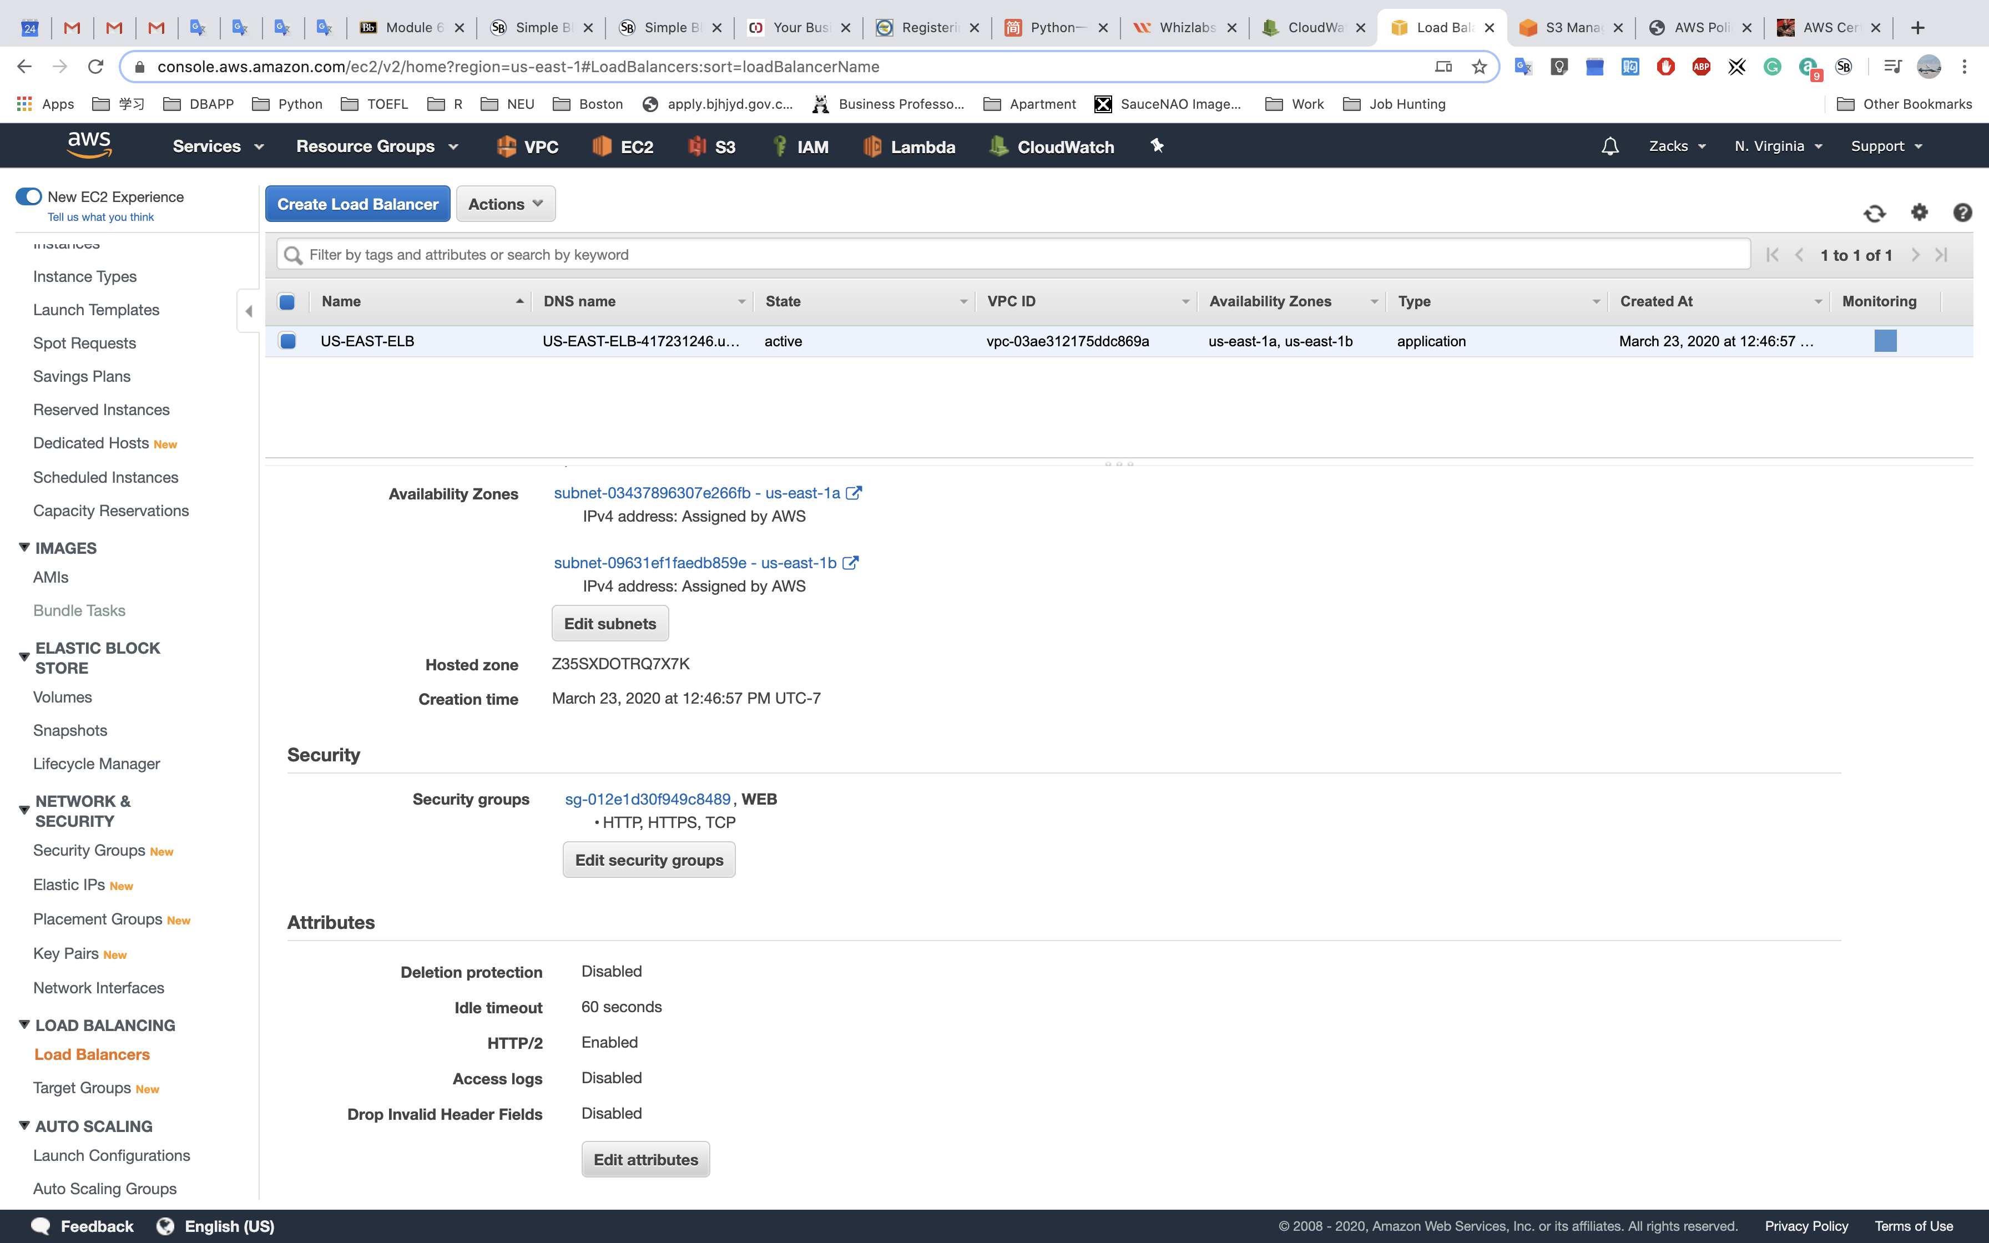Open the Actions dropdown
Screen dimensions: 1989x1243
coord(506,204)
